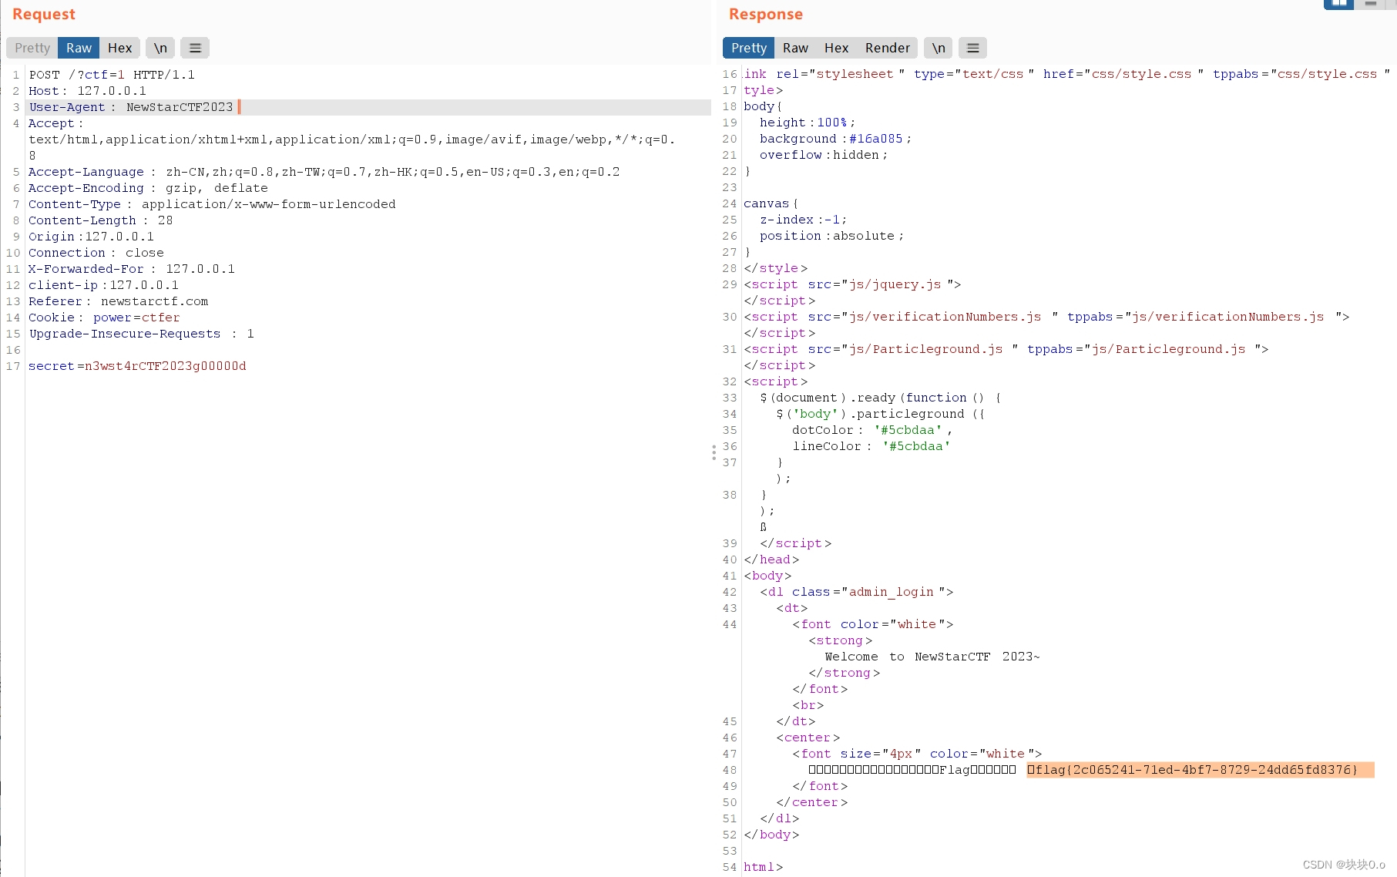Click the js/Particleground.js script line

click(x=1006, y=349)
